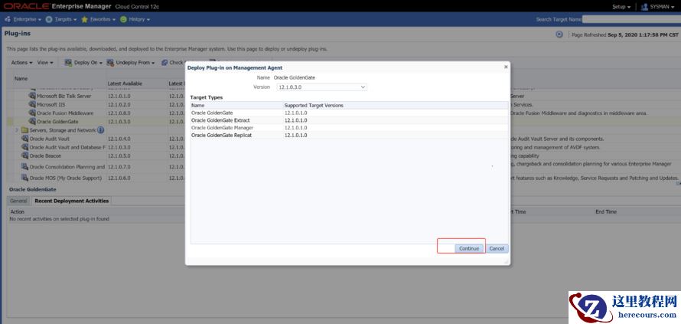Screen dimensions: 681x324
Task: Click the Oracle Fusion Middleware plug-in icon
Action: point(32,113)
